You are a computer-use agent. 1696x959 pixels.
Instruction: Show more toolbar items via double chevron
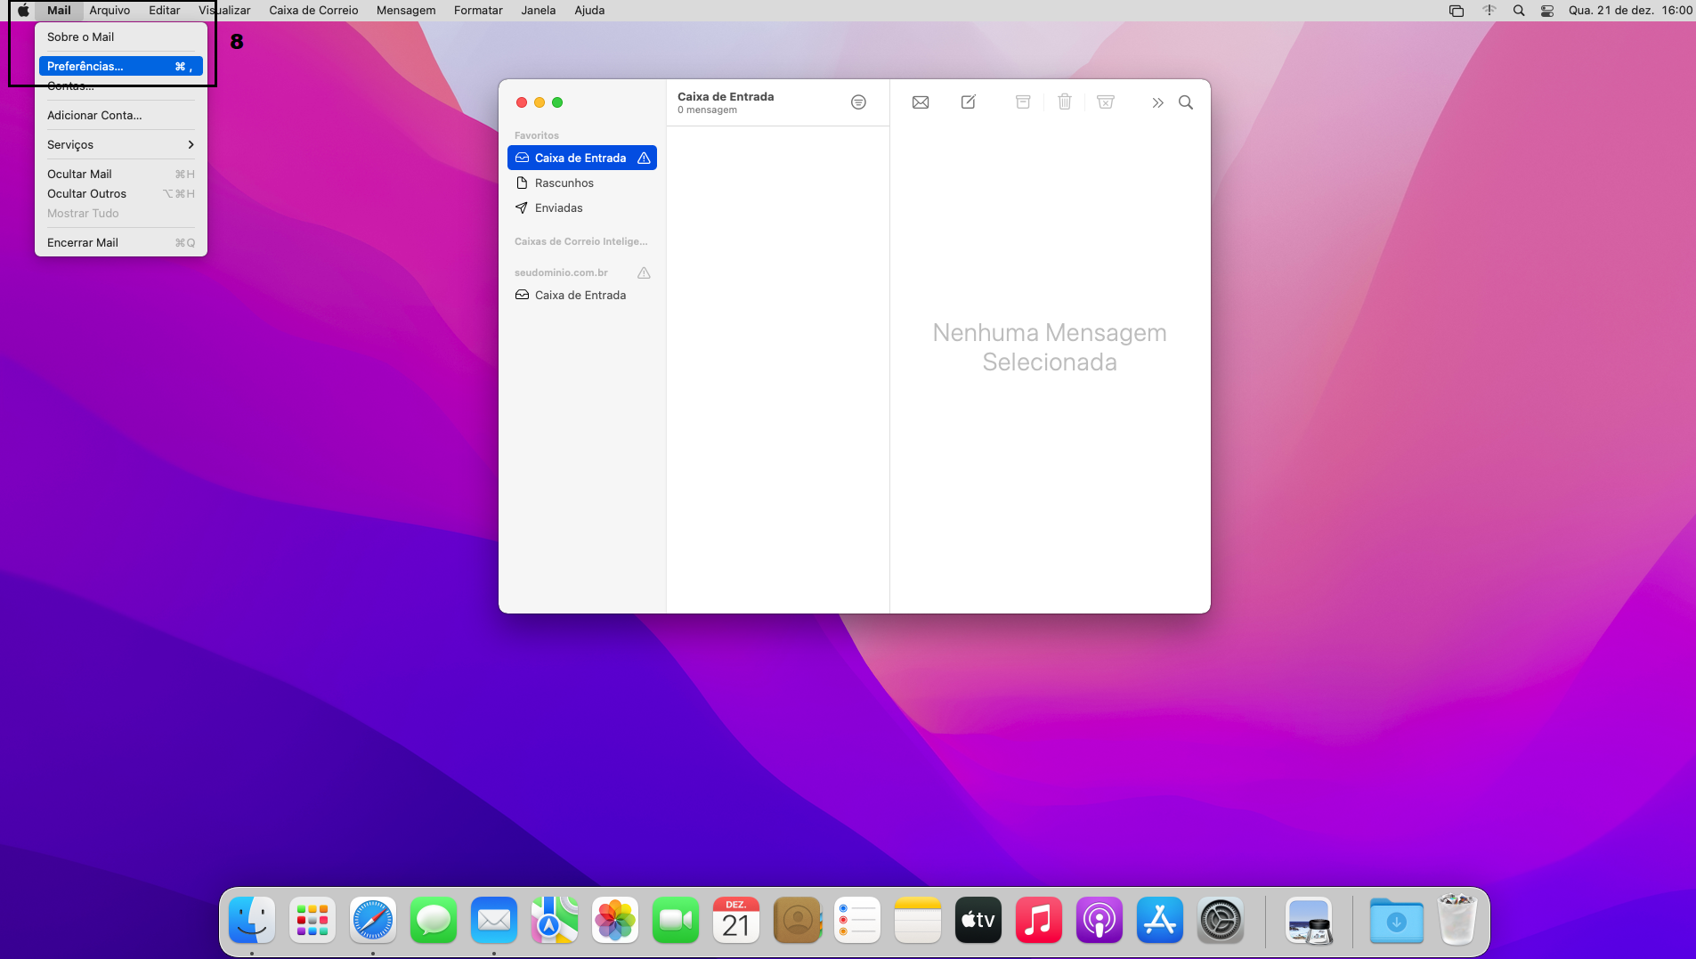(x=1157, y=102)
